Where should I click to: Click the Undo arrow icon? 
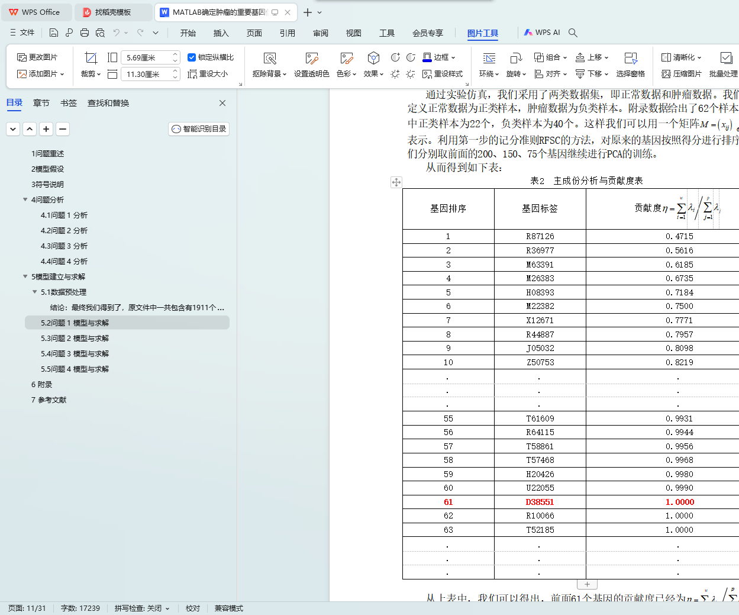click(117, 33)
